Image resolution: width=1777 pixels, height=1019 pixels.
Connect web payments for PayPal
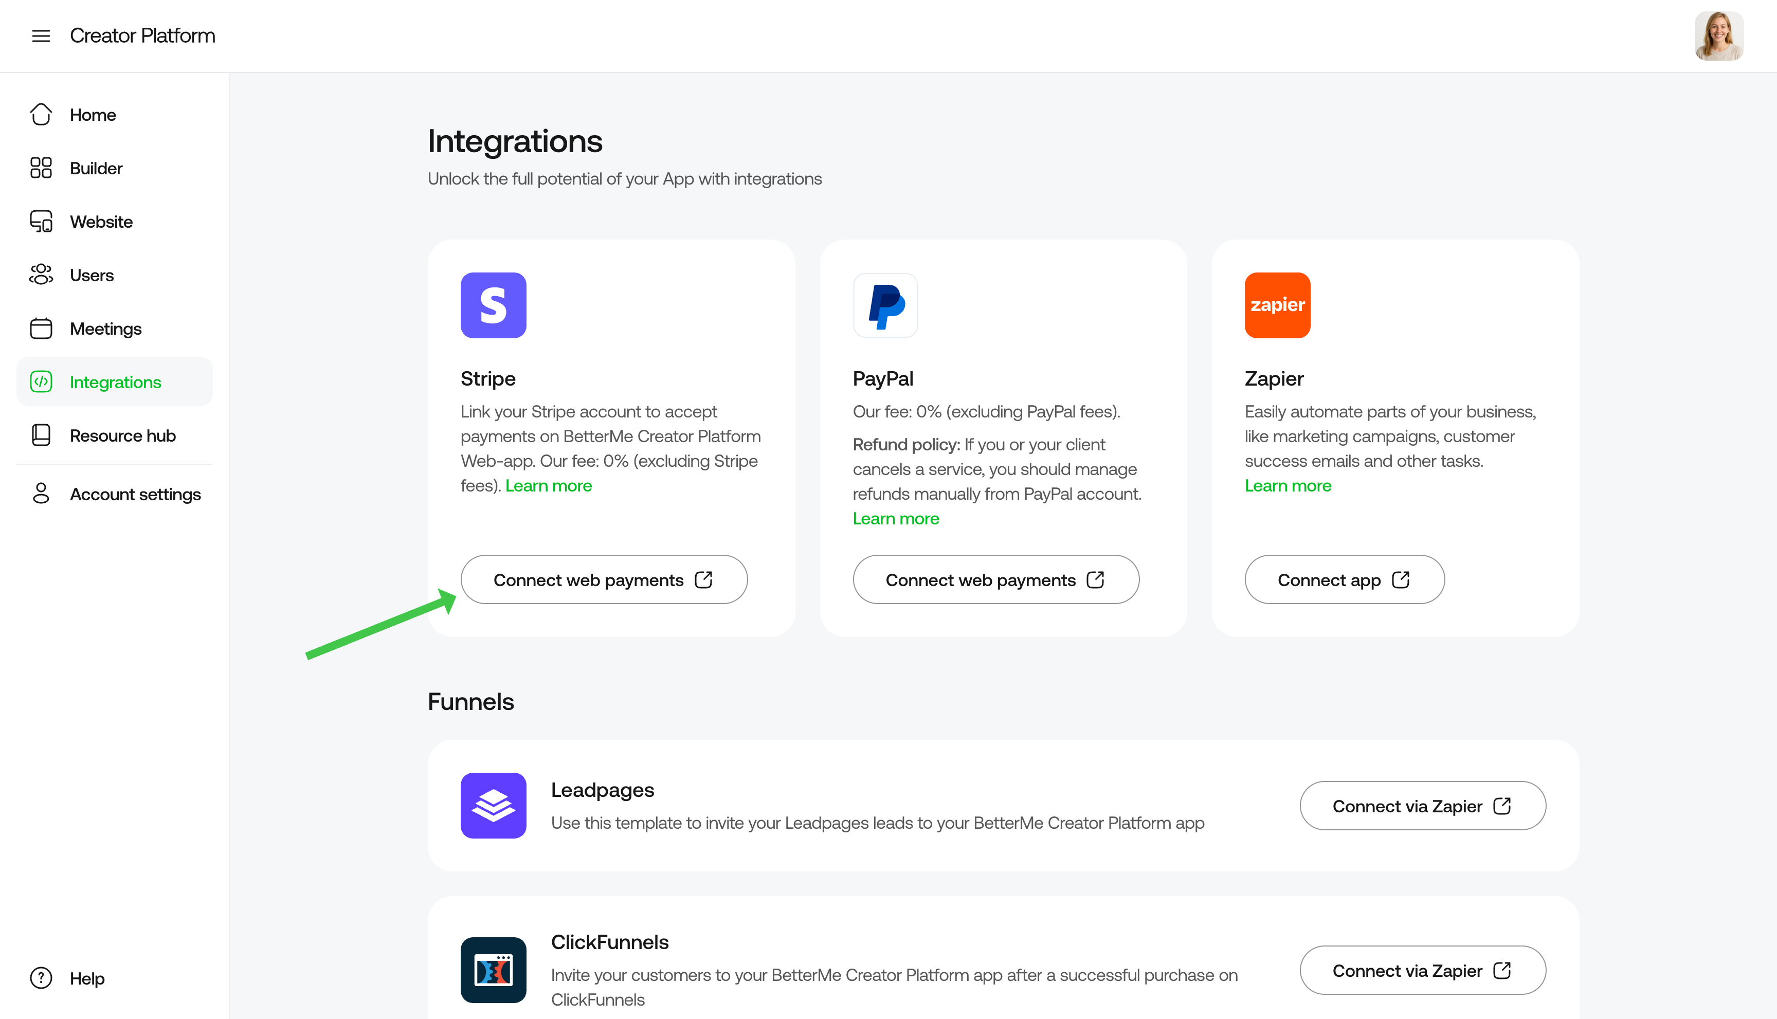click(x=996, y=579)
